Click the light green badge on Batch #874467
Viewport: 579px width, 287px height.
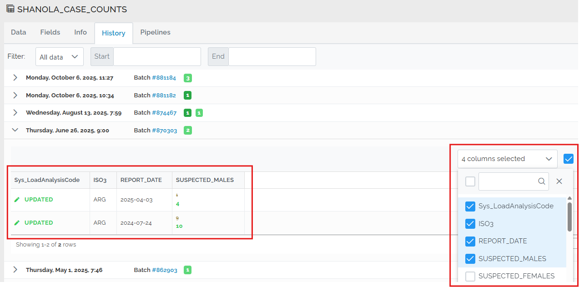coord(199,112)
